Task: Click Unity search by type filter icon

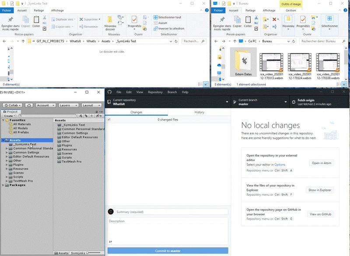Action: (x=81, y=116)
